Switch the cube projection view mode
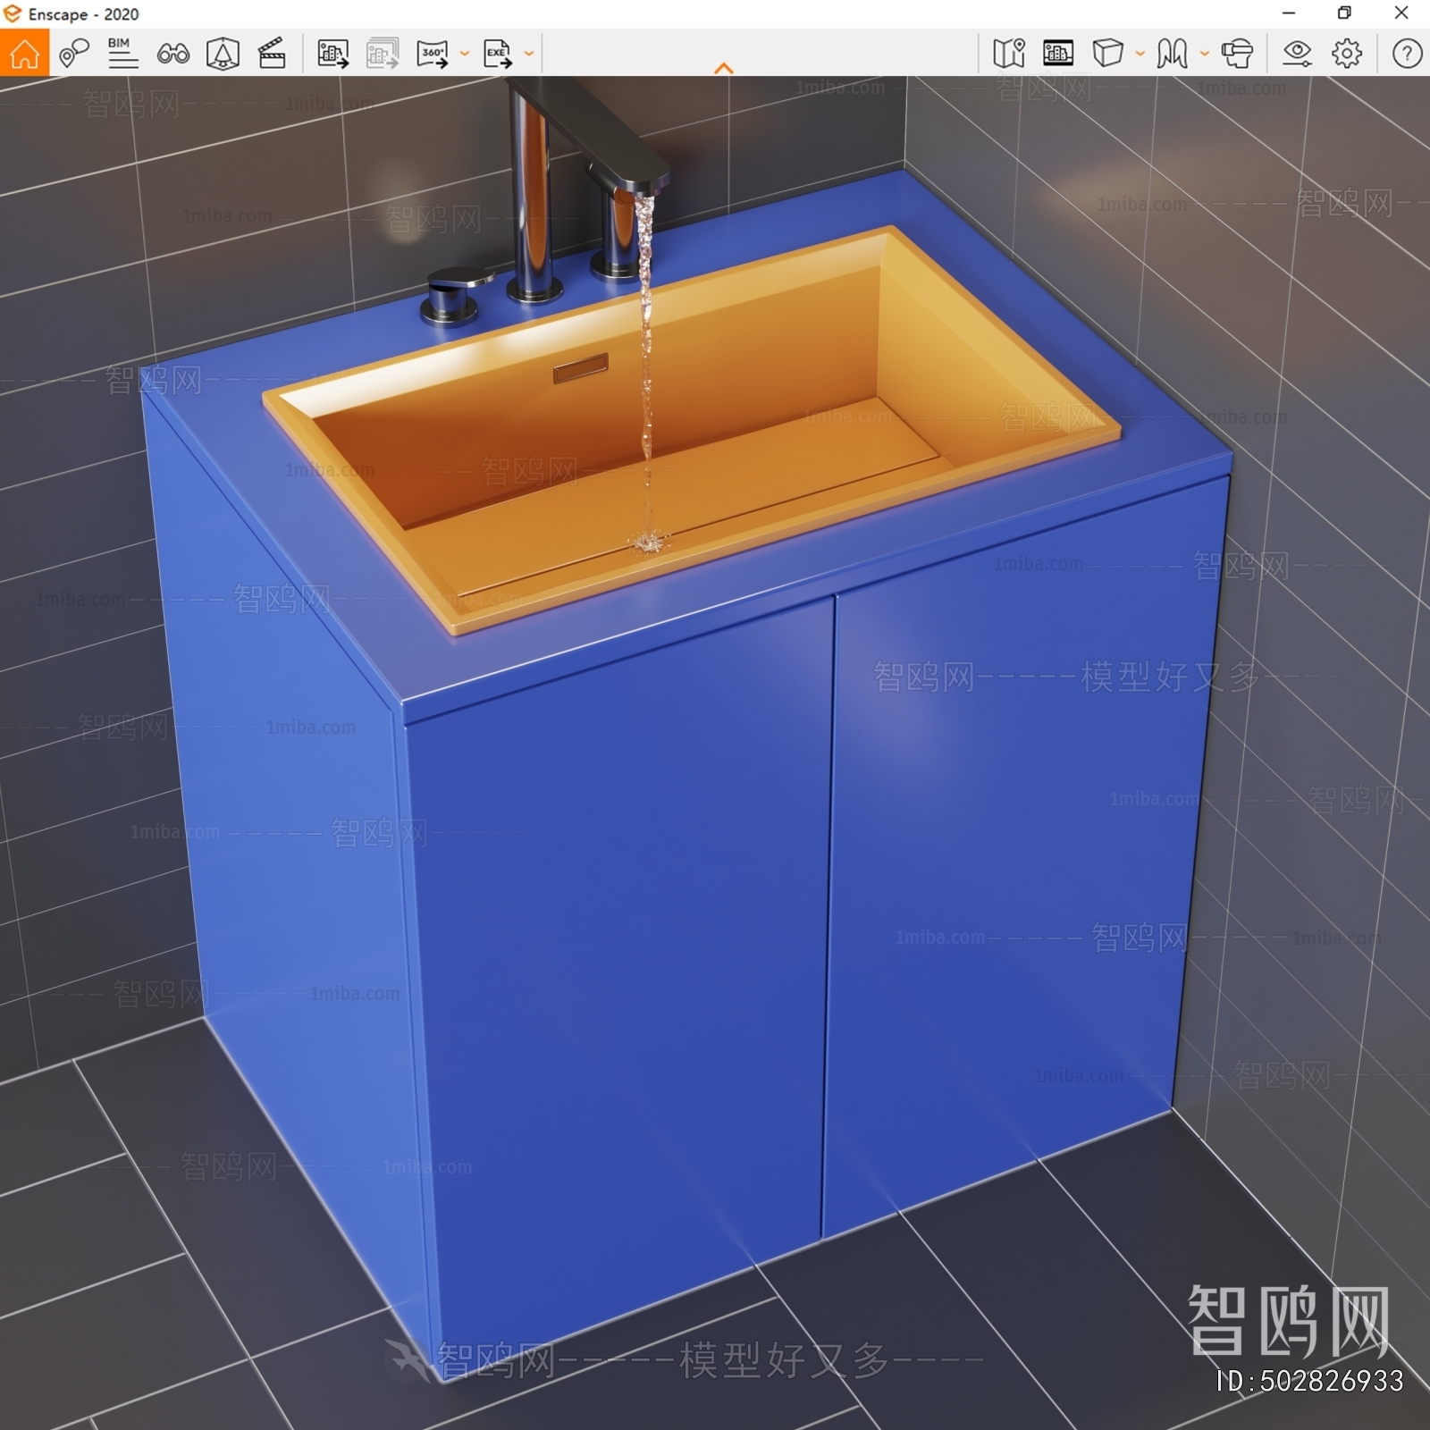Image resolution: width=1430 pixels, height=1430 pixels. pyautogui.click(x=1108, y=54)
